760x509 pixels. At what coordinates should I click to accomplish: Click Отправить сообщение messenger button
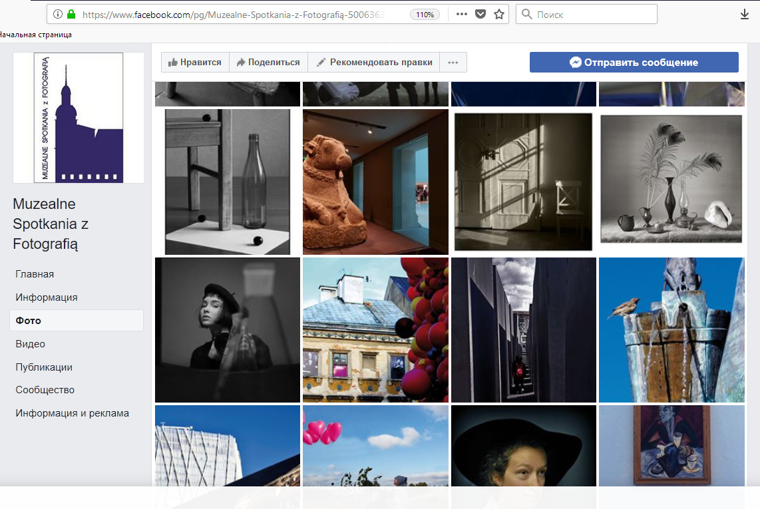tap(634, 62)
